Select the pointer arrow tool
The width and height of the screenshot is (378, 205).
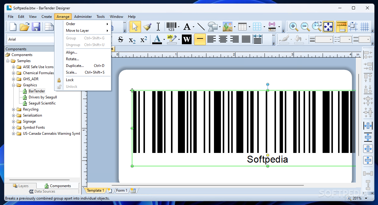[x=135, y=27]
